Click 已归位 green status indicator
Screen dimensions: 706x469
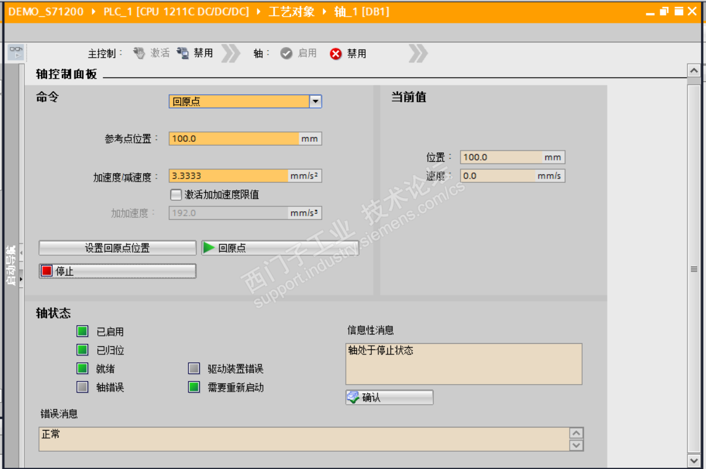[82, 350]
